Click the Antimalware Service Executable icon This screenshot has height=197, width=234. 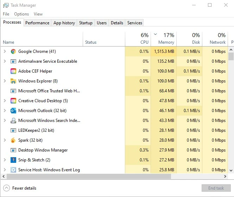pos(13,61)
